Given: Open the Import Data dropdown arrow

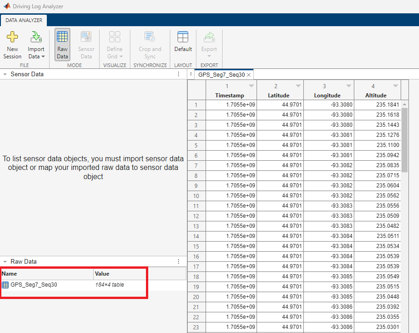Looking at the screenshot, I should (x=43, y=56).
